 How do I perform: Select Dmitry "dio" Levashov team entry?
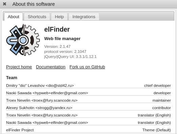point(88,86)
